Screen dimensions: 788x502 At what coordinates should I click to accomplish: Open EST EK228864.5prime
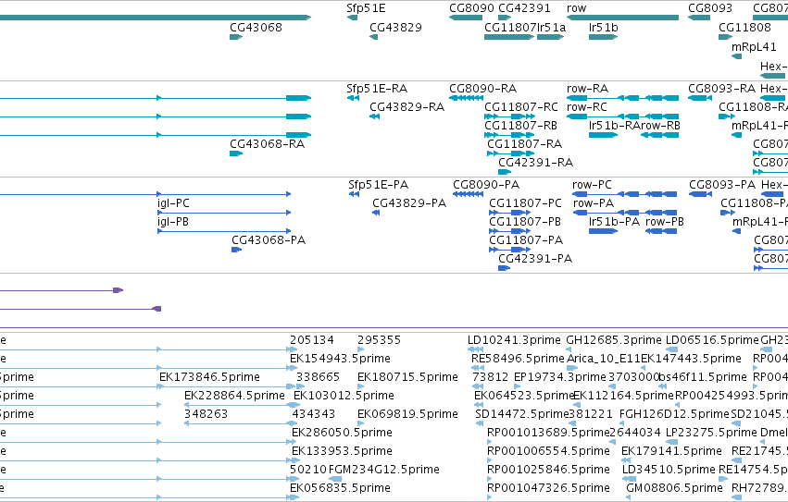(x=234, y=396)
